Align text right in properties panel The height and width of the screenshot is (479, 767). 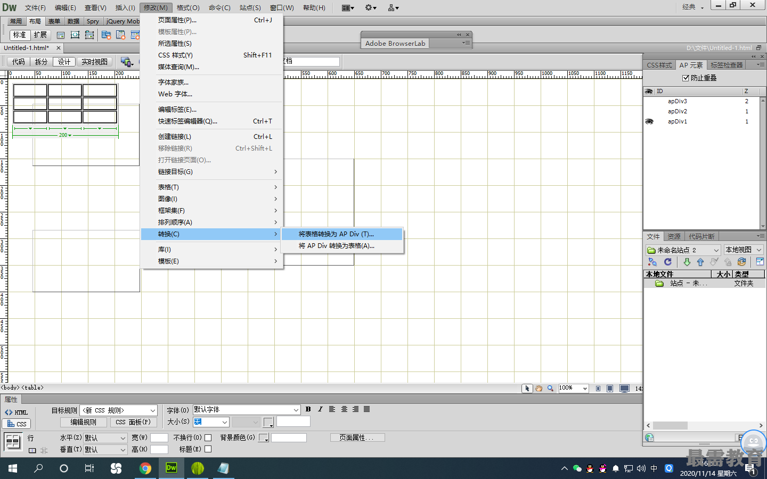coord(355,409)
